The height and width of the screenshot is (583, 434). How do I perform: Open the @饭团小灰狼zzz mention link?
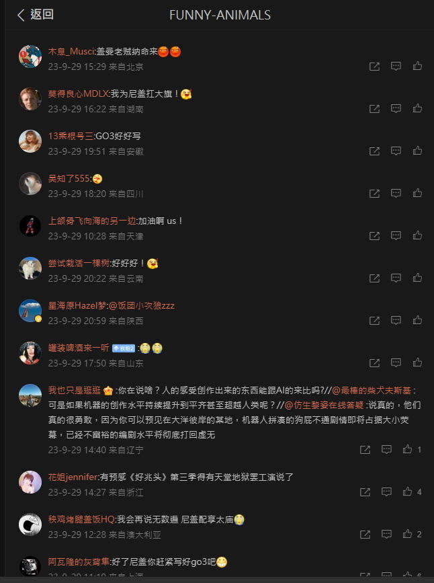[x=141, y=306]
